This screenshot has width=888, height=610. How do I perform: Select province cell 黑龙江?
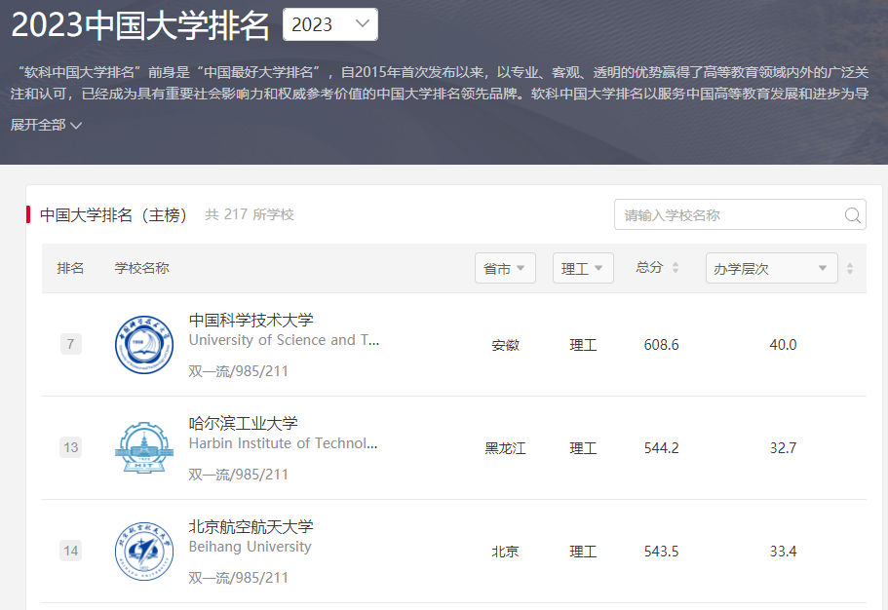tap(505, 448)
